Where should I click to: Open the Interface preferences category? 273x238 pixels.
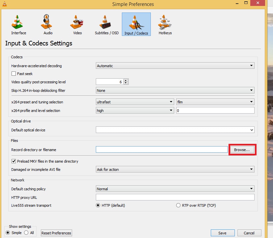tap(18, 25)
